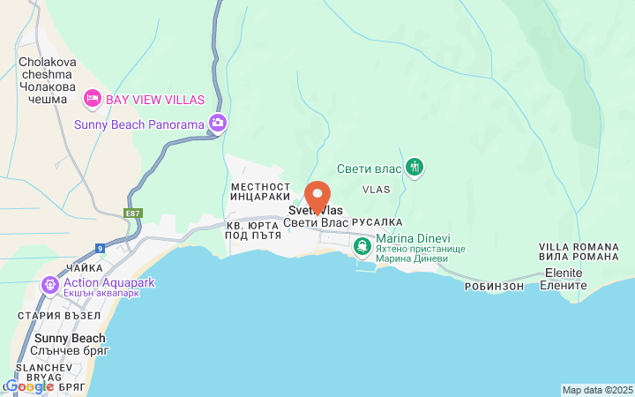This screenshot has height=397, width=635.
Task: Open the Marina Dinevi place label
Action: tap(421, 248)
